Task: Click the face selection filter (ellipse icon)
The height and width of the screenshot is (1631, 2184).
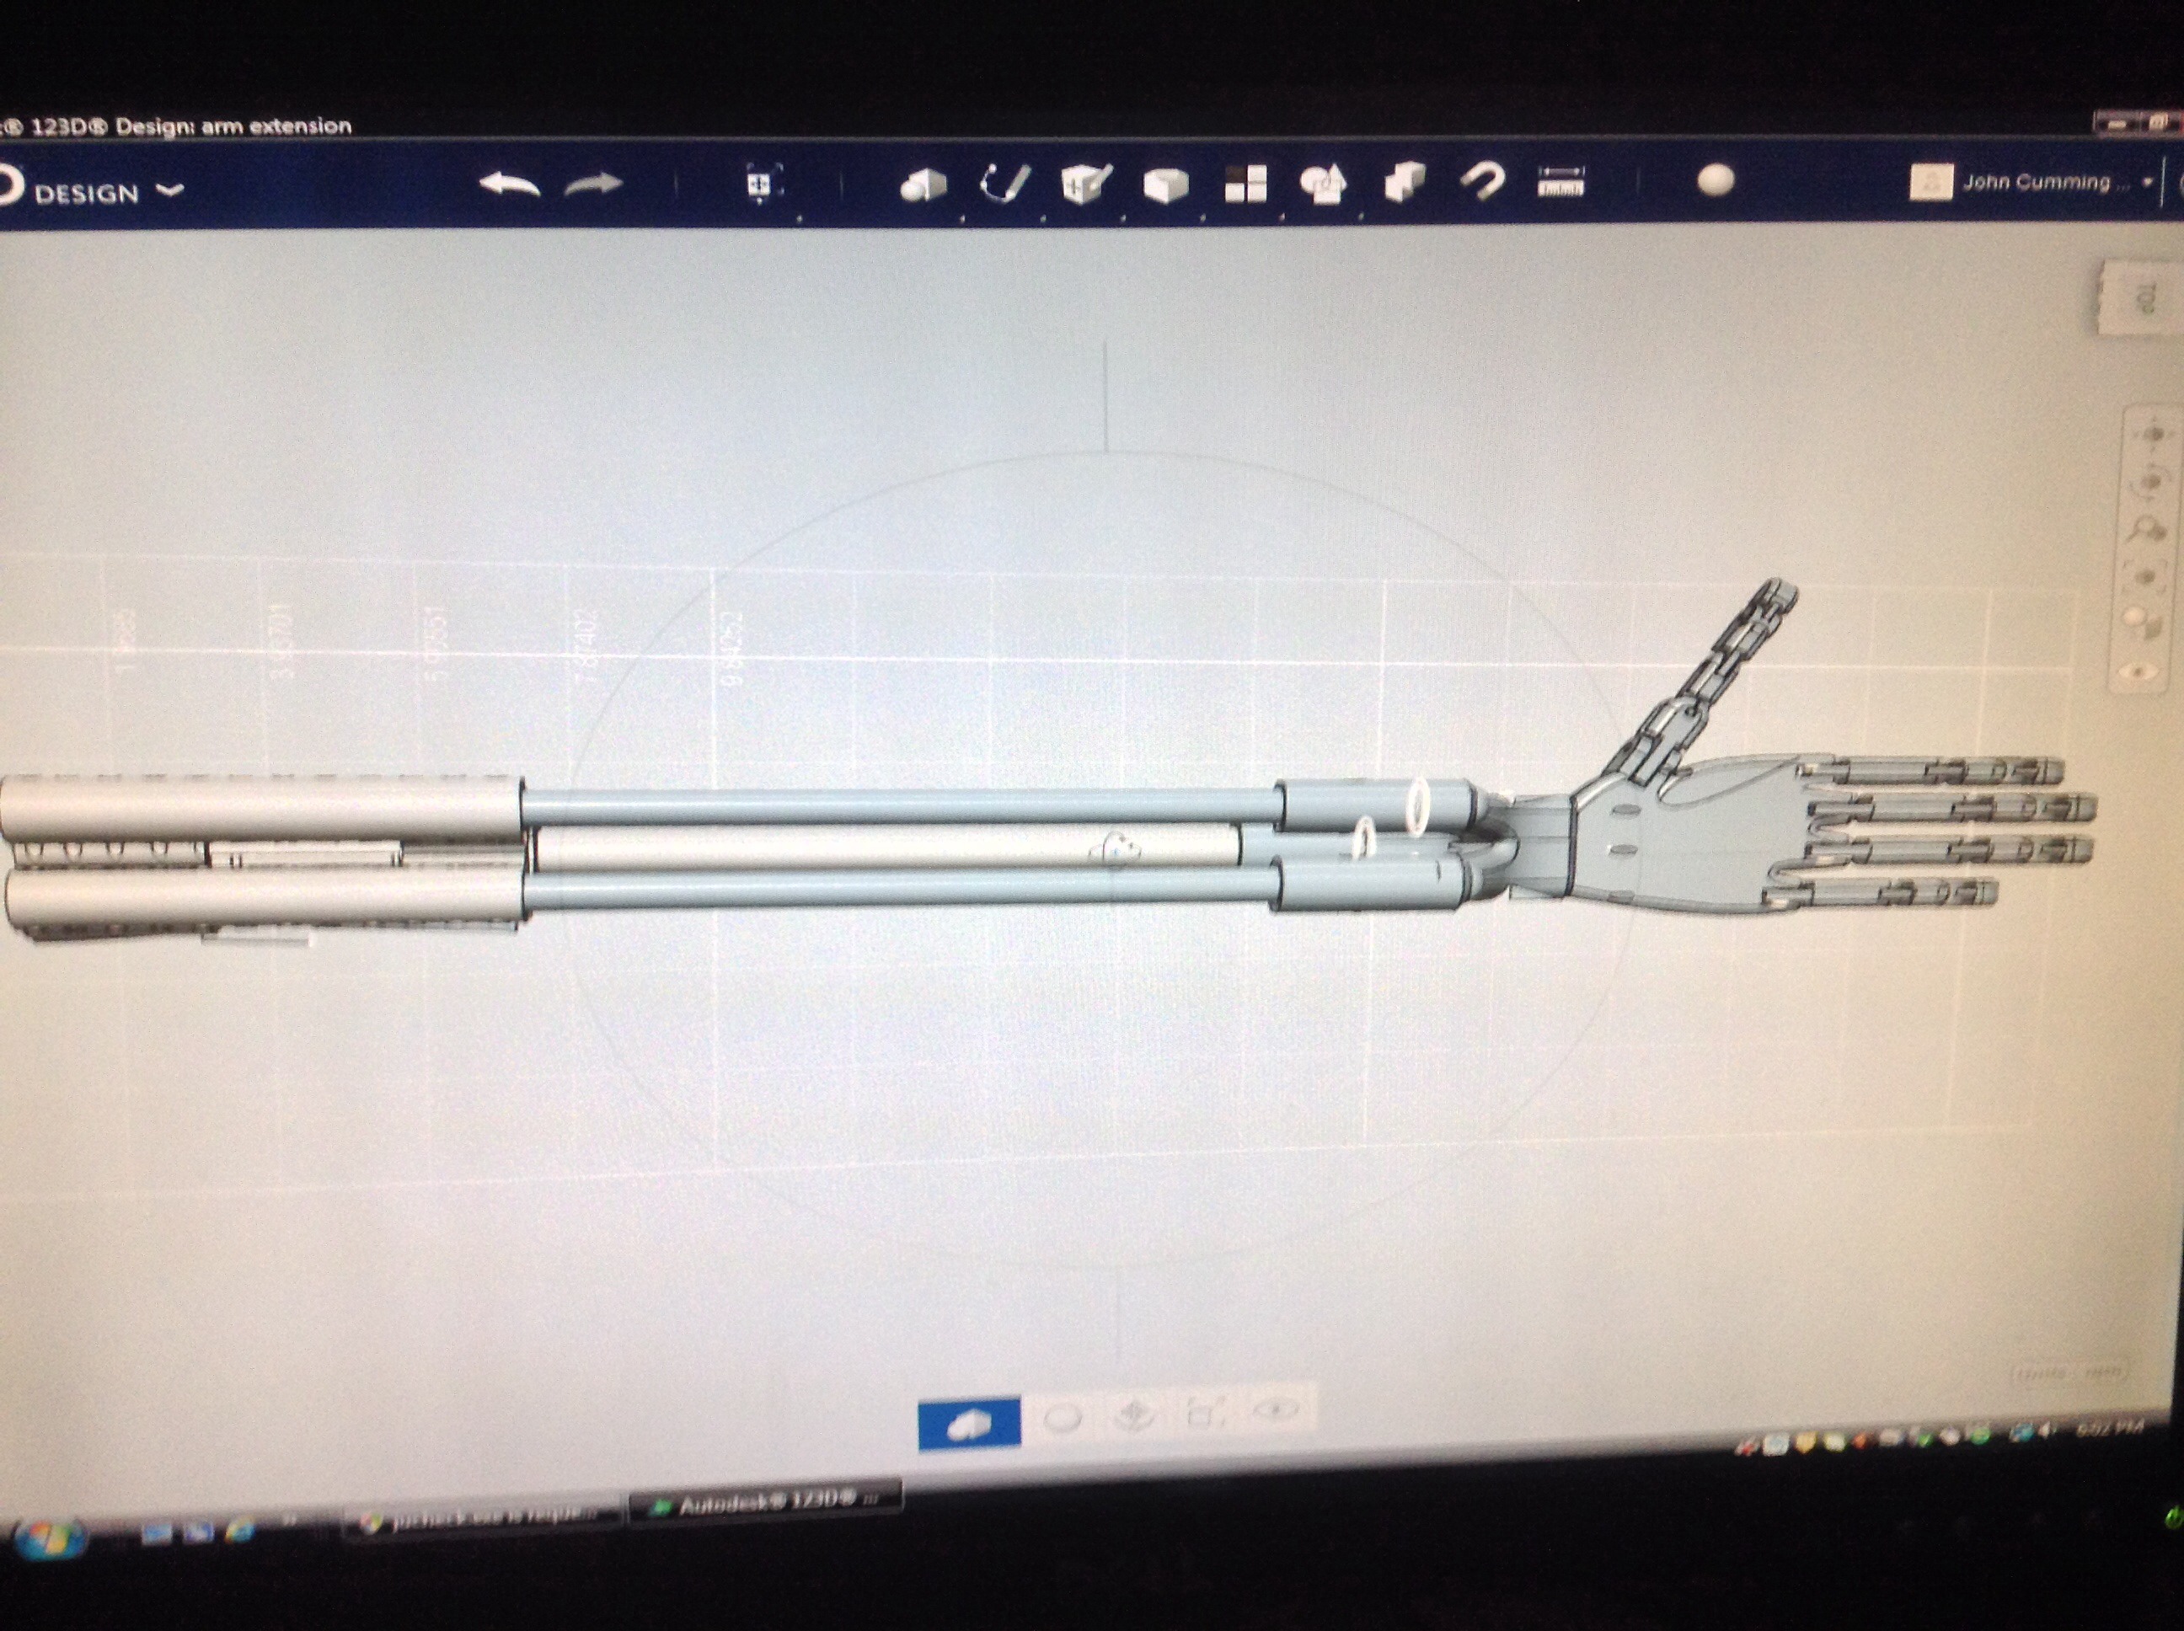Action: tap(1063, 1419)
